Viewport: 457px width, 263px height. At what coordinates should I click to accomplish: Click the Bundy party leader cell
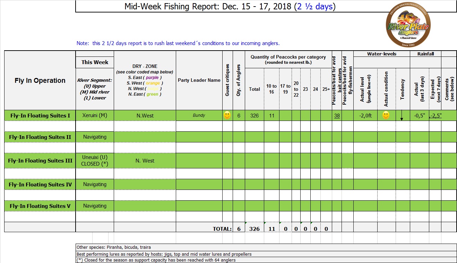click(x=199, y=115)
